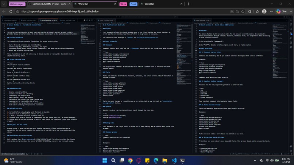
Task: Open a new browser tab
Action: (x=188, y=4)
